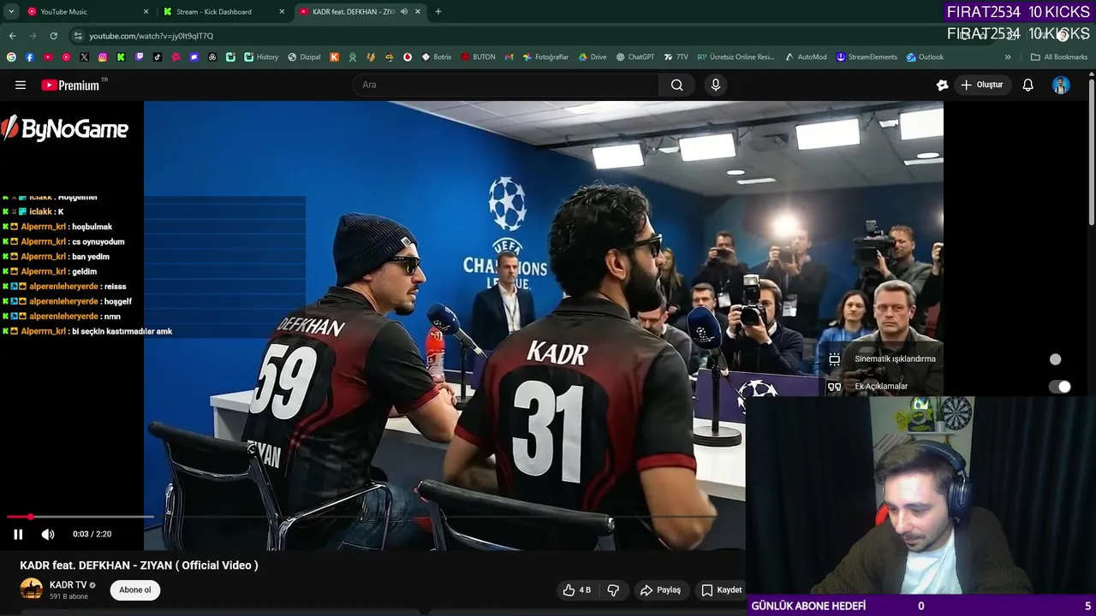The width and height of the screenshot is (1096, 616).
Task: Select the KADR feat. DEFKHAN tab
Action: click(360, 12)
